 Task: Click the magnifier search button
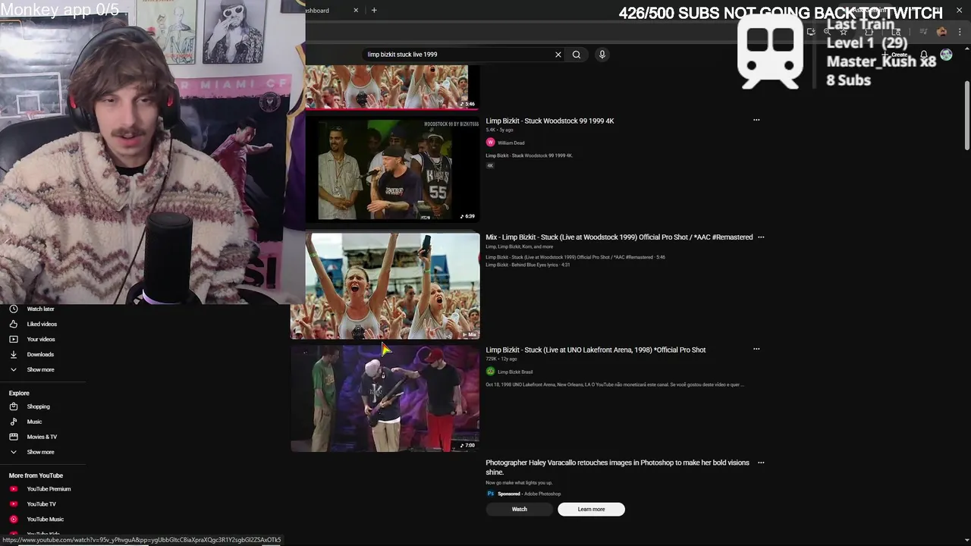tap(577, 55)
